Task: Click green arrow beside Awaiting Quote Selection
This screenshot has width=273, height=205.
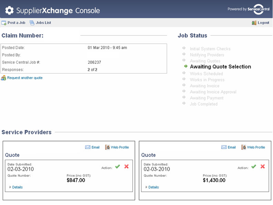Action: (186, 66)
